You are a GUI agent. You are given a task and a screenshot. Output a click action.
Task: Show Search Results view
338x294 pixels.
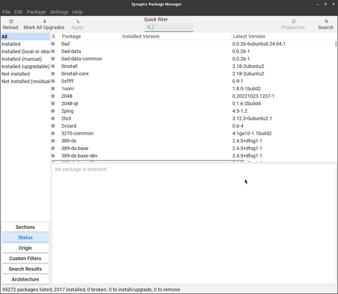(x=25, y=269)
